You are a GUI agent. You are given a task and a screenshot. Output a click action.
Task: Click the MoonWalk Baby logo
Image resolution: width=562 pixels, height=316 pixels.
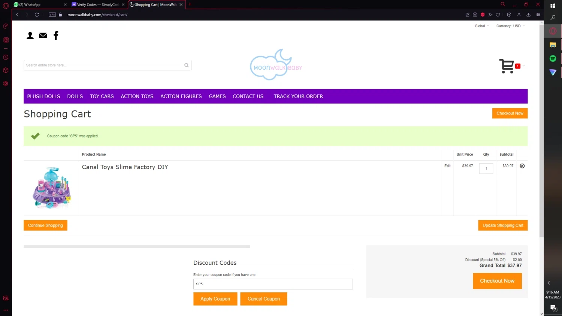(x=276, y=64)
